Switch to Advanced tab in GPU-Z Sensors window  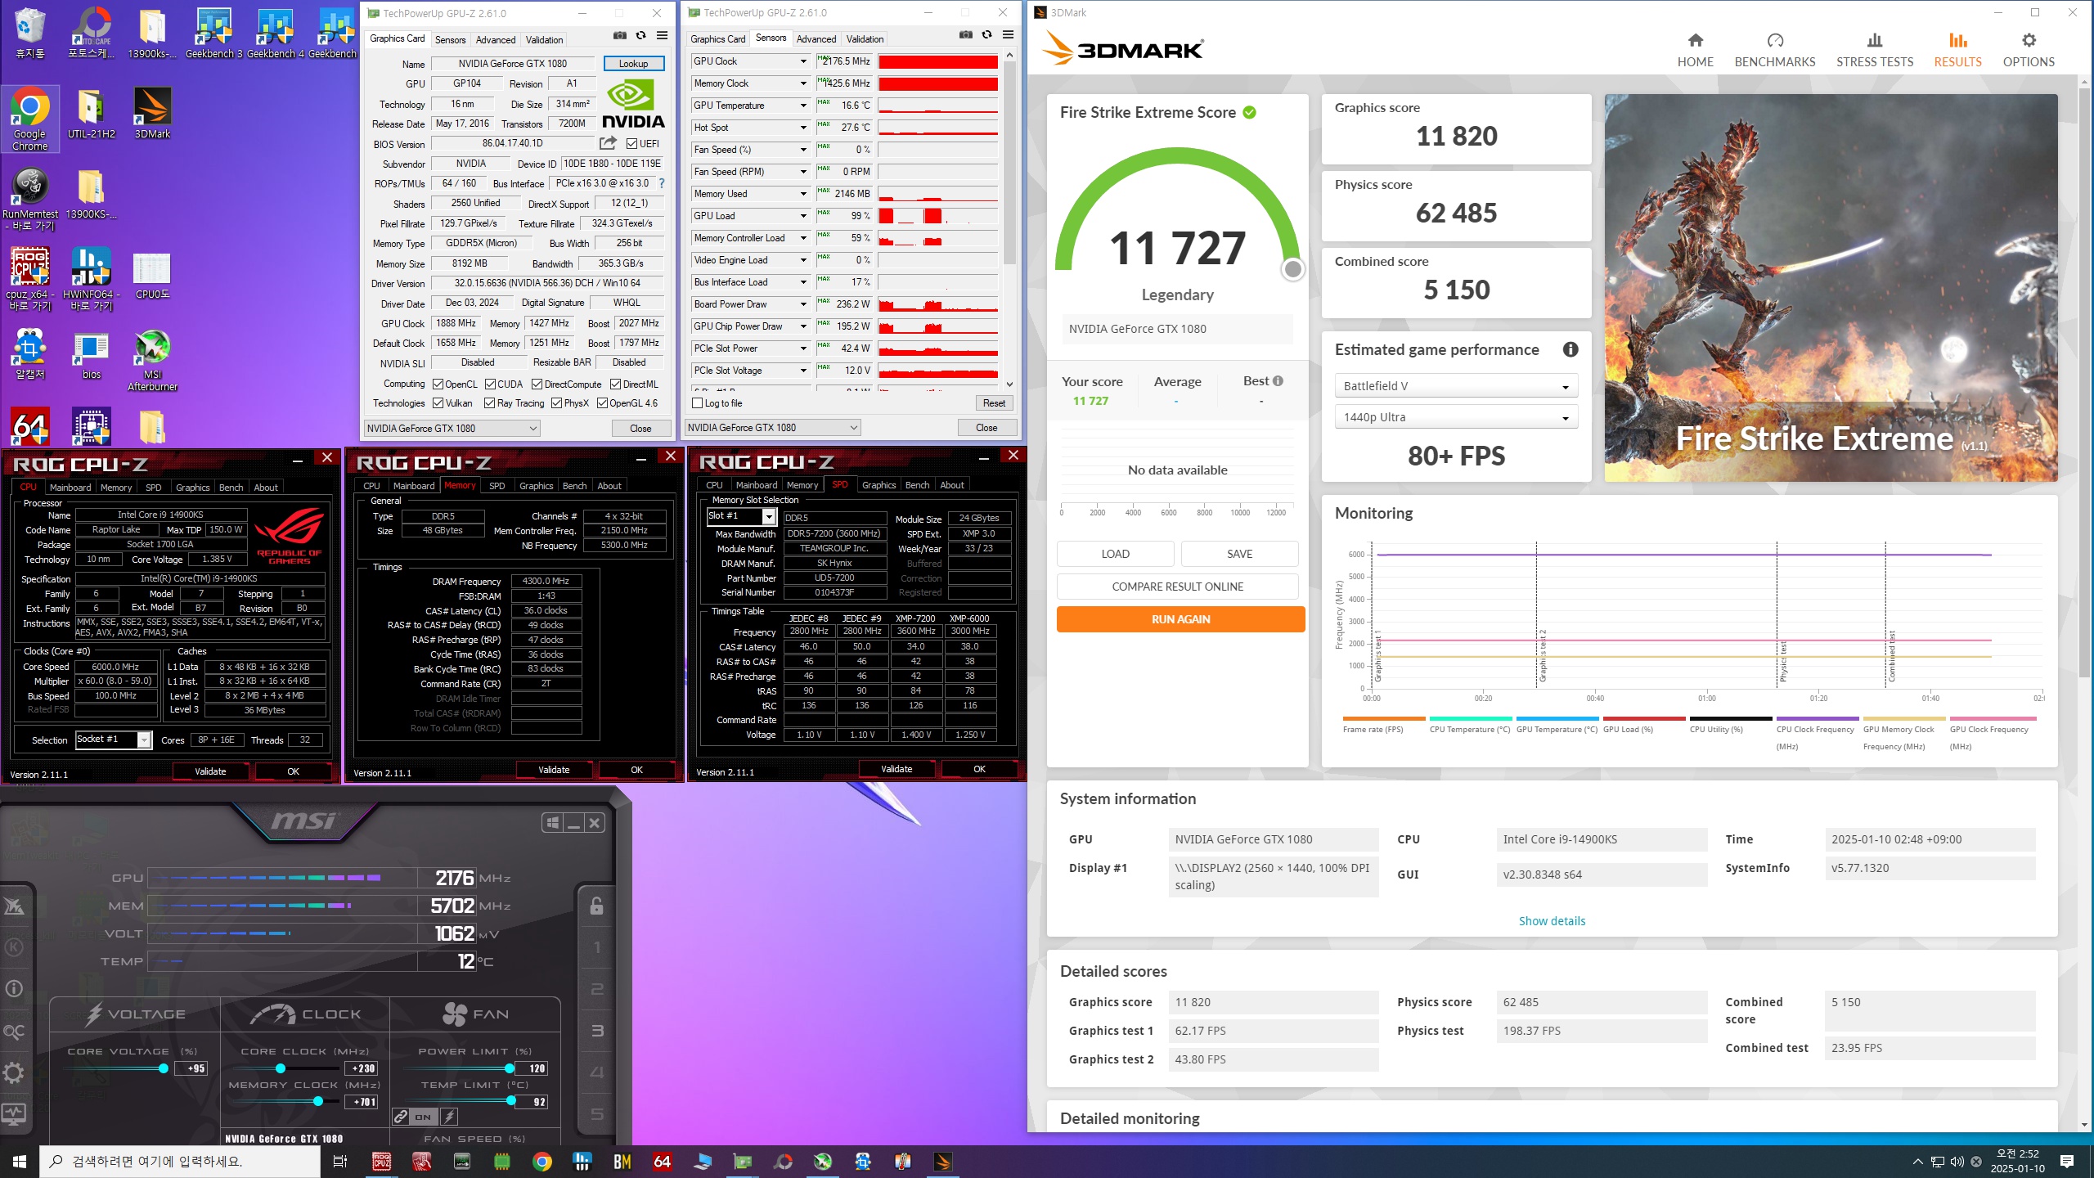click(816, 38)
